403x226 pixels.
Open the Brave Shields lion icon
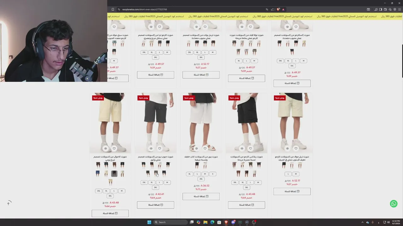click(x=278, y=9)
